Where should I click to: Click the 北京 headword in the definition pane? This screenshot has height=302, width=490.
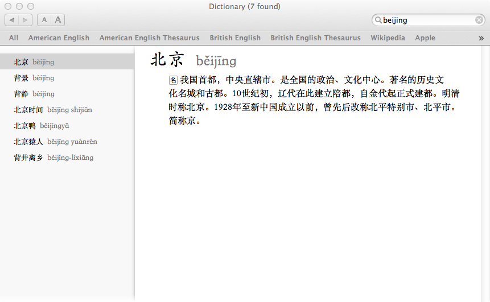pyautogui.click(x=167, y=60)
